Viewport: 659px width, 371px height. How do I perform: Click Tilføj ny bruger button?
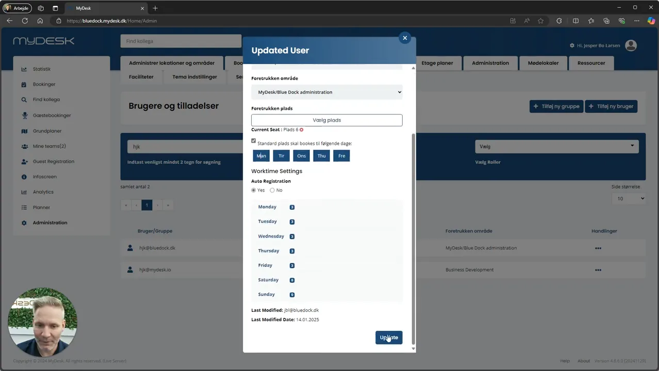(x=611, y=106)
